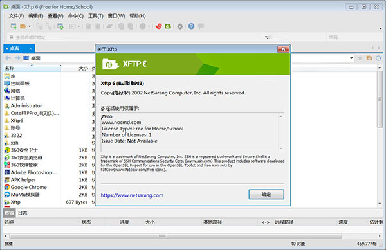This screenshot has height=250, width=386.
Task: Click the favorites star icon
Action: point(360,58)
